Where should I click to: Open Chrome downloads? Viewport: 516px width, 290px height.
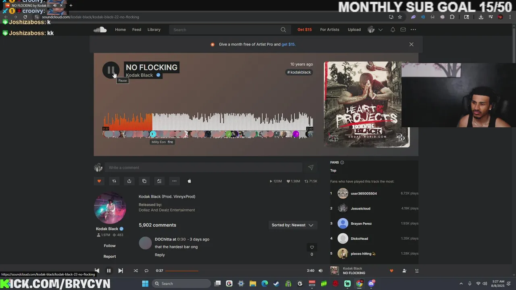[x=481, y=17]
